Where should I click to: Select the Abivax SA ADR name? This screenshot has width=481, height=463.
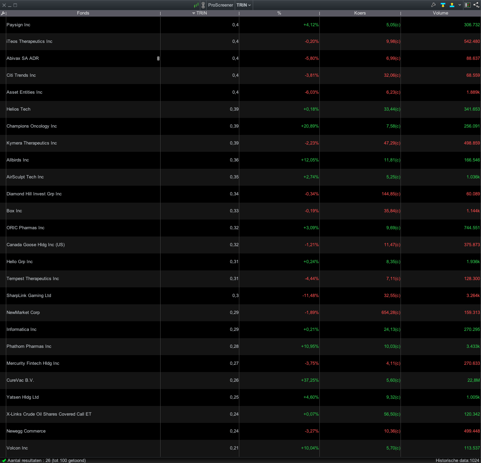point(23,58)
